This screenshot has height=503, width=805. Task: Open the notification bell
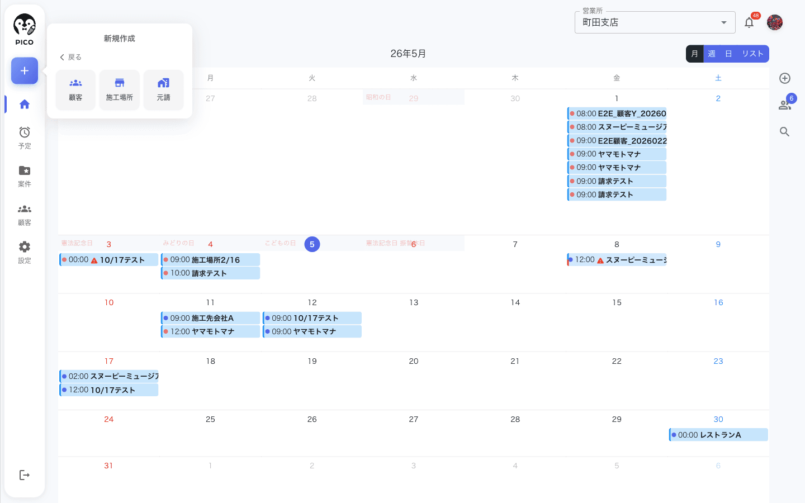[749, 22]
